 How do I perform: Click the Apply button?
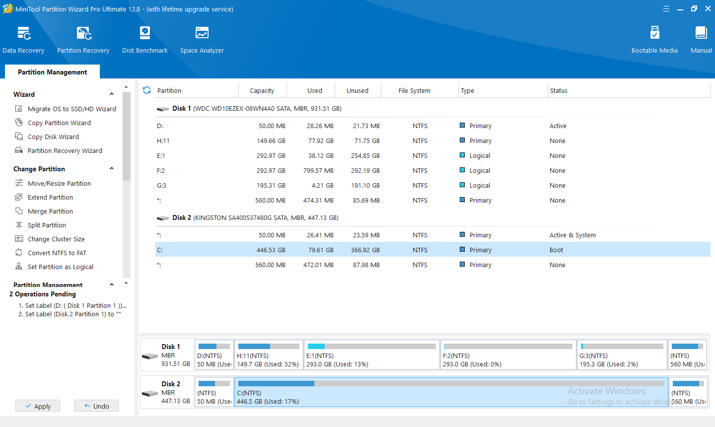[x=38, y=406]
